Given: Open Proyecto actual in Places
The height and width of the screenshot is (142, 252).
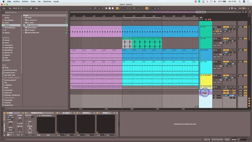Looking at the screenshot, I should pyautogui.click(x=9, y=73).
